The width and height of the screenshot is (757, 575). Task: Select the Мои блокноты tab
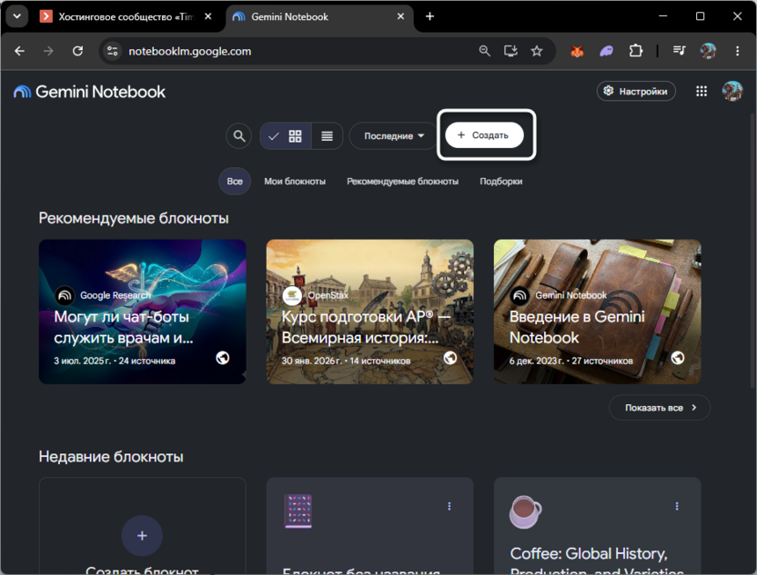tap(295, 182)
